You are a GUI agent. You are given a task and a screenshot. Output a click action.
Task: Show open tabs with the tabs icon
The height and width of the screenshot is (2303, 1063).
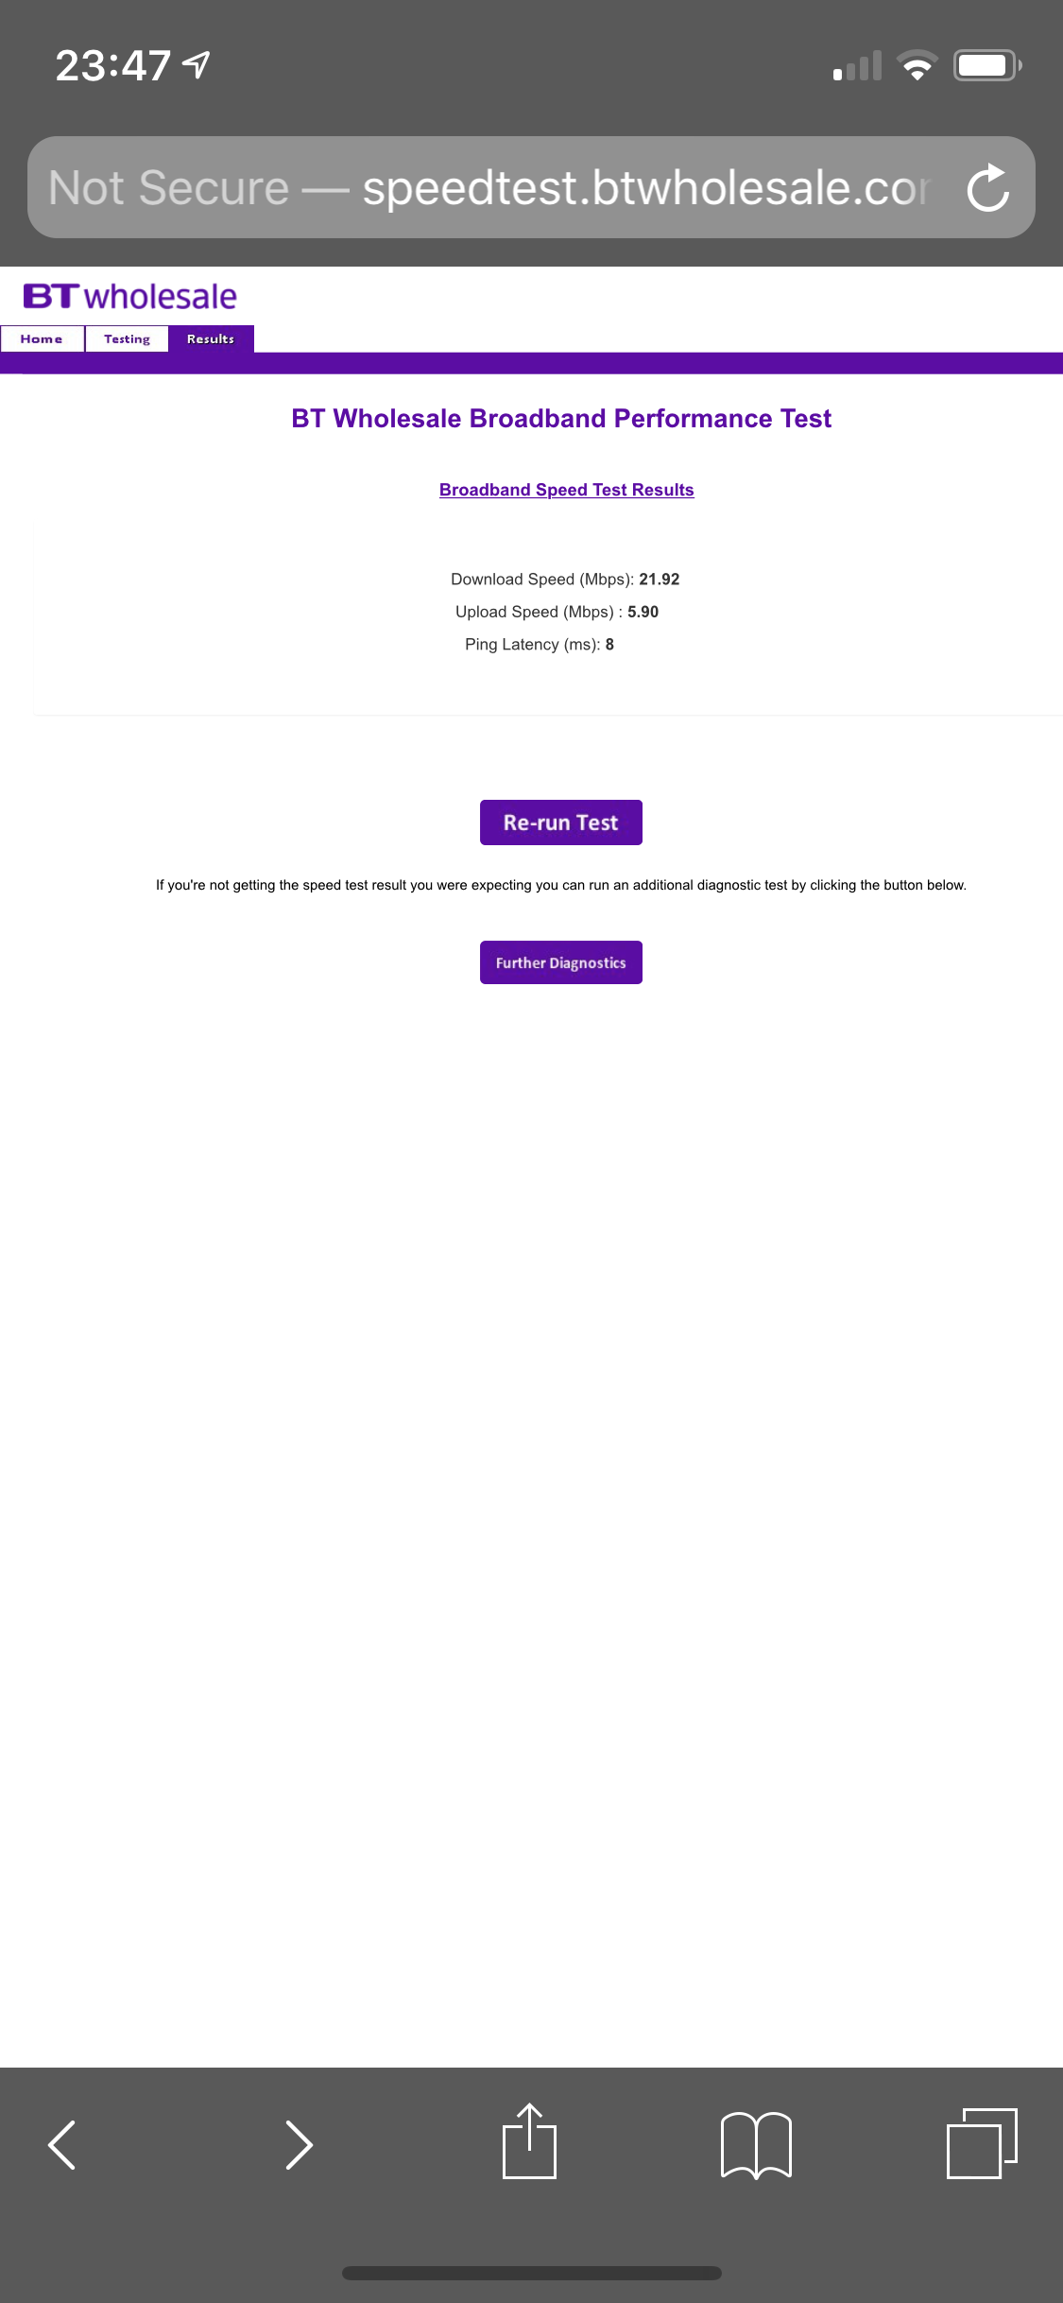[x=982, y=2143]
